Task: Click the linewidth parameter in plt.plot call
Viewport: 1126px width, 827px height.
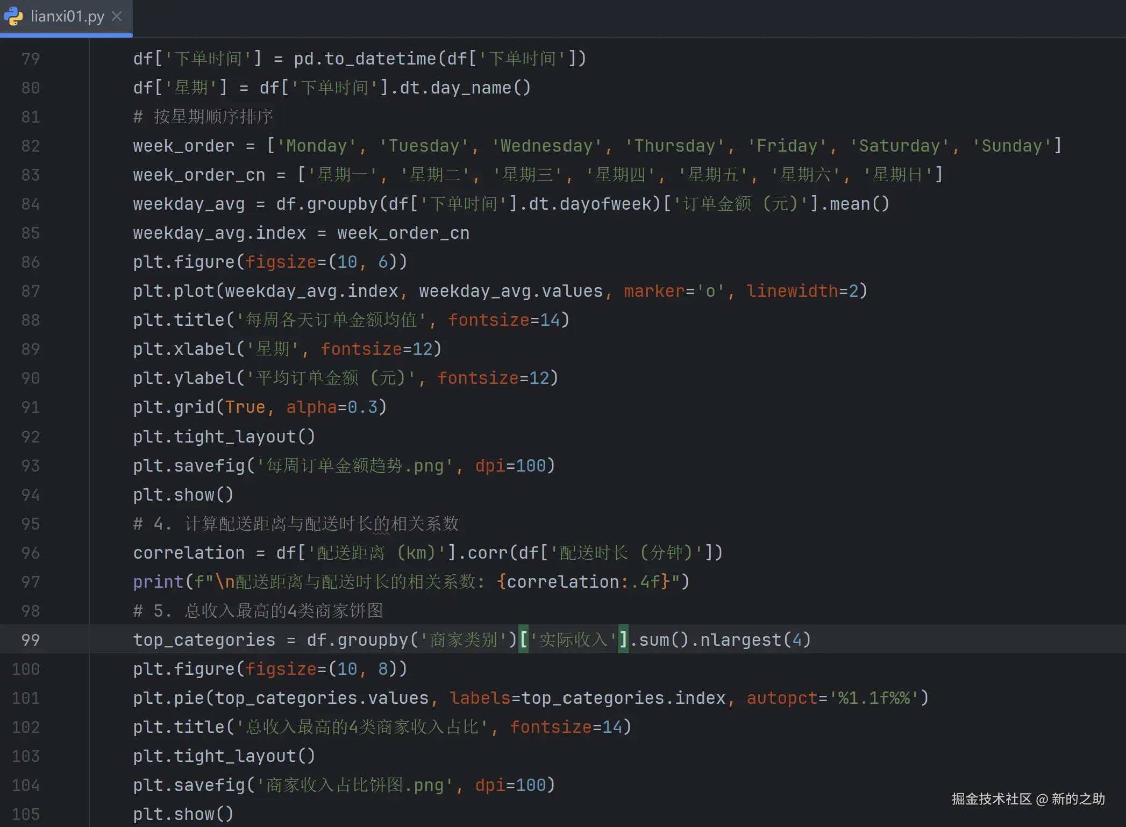Action: pos(792,291)
